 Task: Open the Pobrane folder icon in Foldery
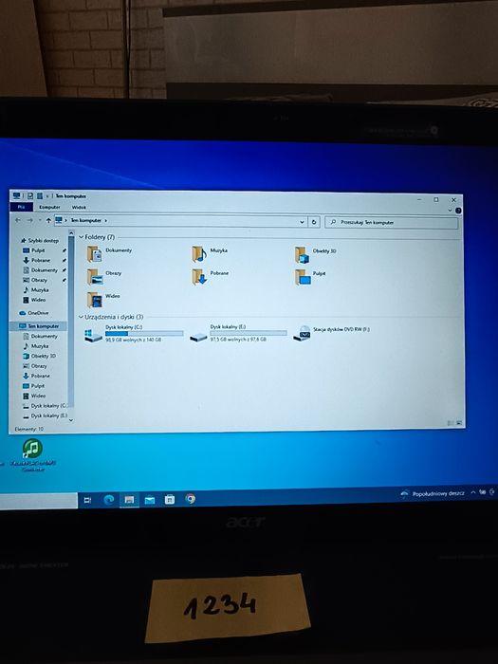pyautogui.click(x=199, y=277)
